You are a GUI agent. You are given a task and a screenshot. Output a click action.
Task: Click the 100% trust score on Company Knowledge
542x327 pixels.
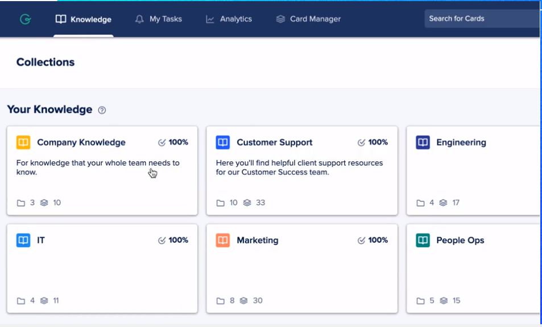[173, 142]
